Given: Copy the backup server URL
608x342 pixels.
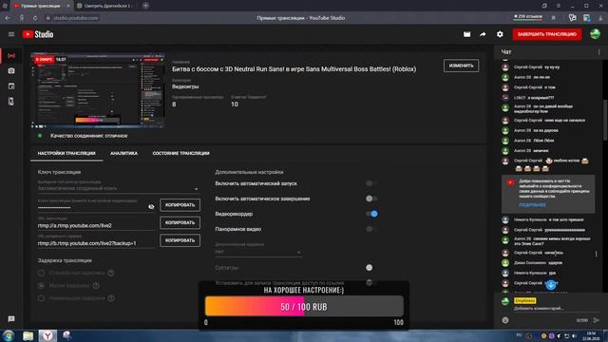Looking at the screenshot, I should point(180,240).
